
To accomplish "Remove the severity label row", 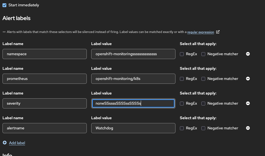I will click(x=248, y=104).
